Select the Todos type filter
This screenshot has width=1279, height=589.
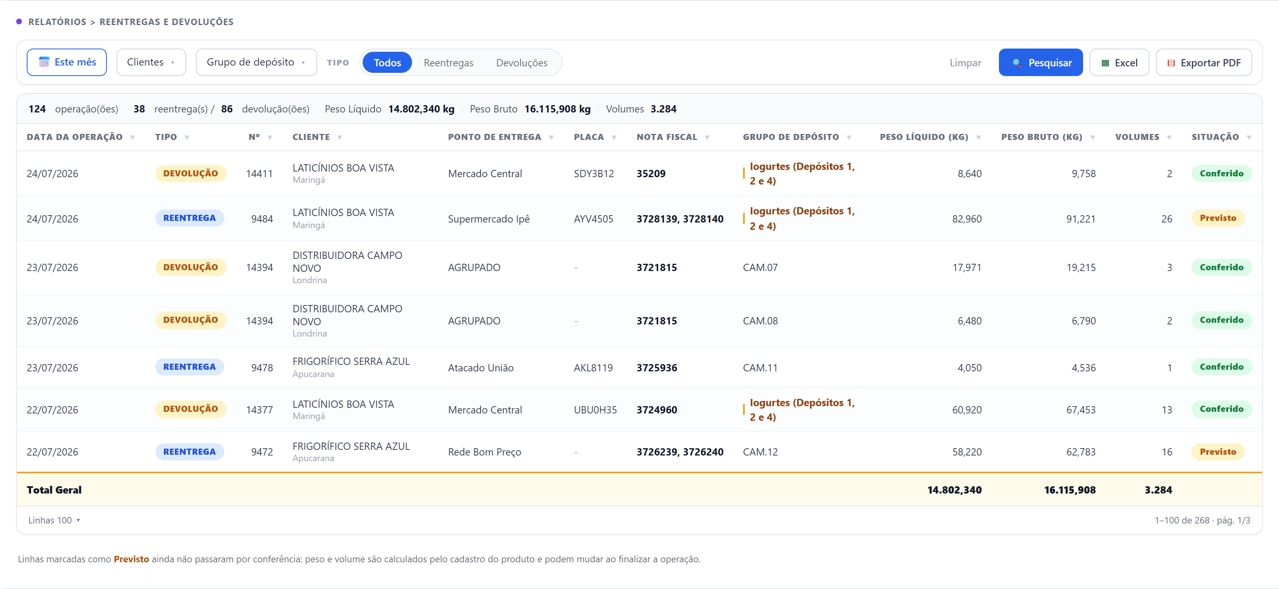coord(387,63)
